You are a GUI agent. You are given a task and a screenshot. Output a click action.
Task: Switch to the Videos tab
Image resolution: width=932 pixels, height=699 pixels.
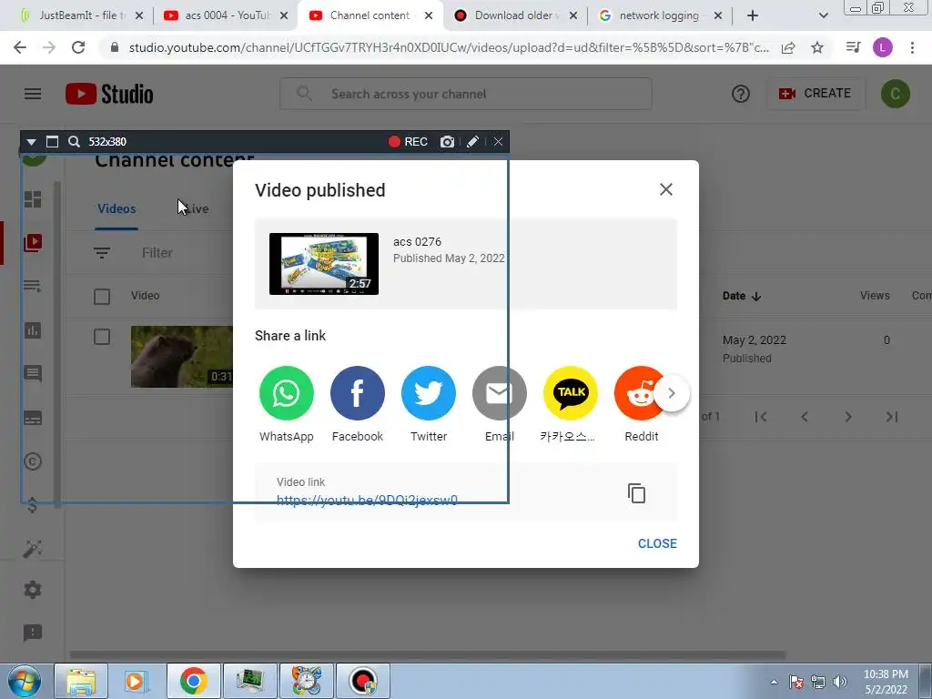click(116, 208)
